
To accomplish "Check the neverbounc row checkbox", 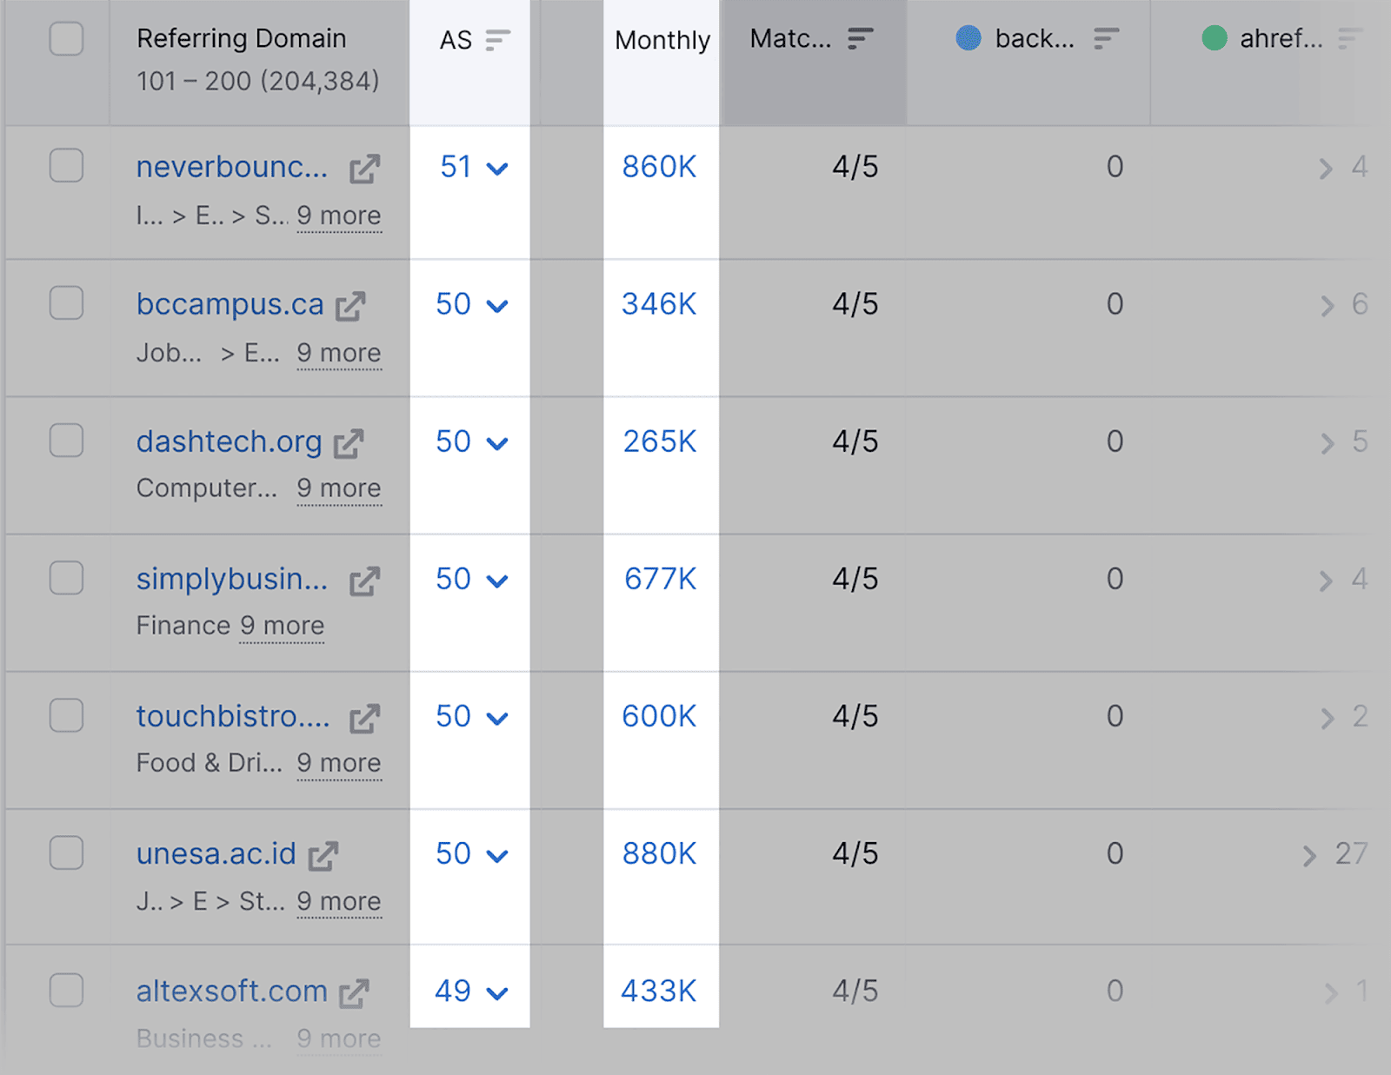I will (x=67, y=166).
